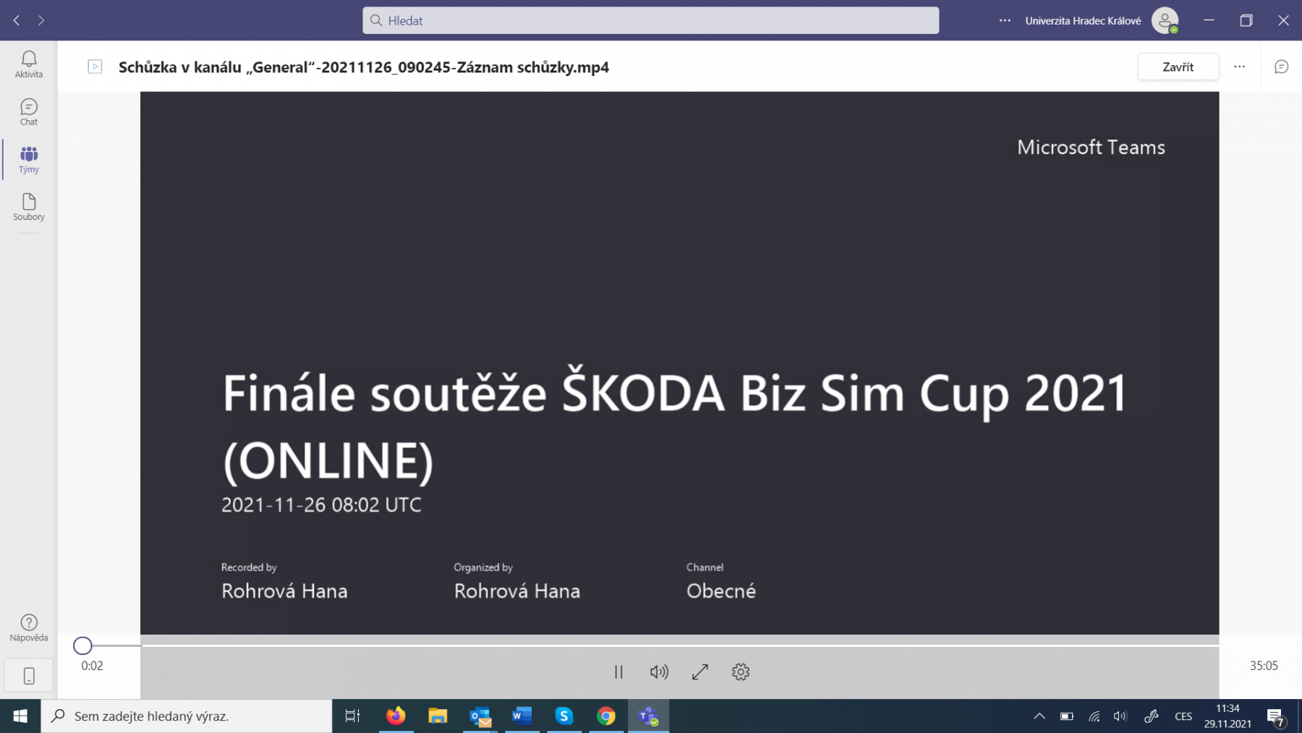Screen dimensions: 1302x733
Task: Click the Hledat search box
Action: (x=650, y=20)
